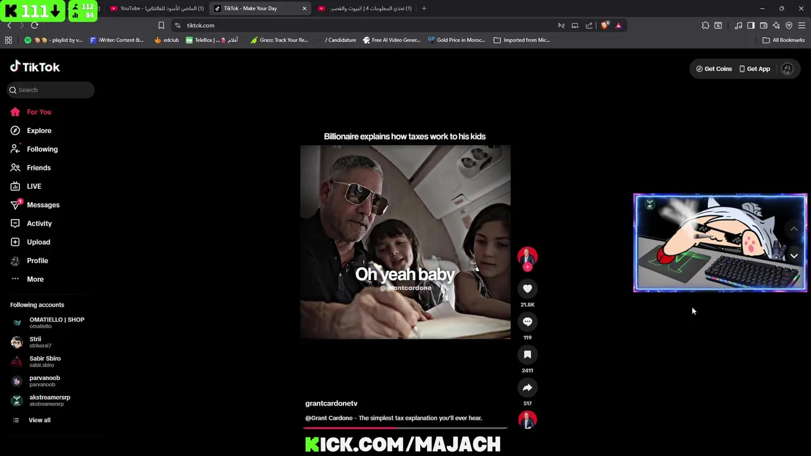Like the video with the heart icon

click(x=527, y=289)
